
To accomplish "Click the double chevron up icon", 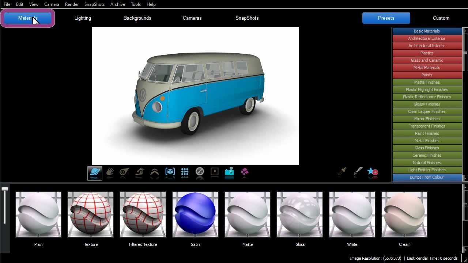I will coord(155,172).
